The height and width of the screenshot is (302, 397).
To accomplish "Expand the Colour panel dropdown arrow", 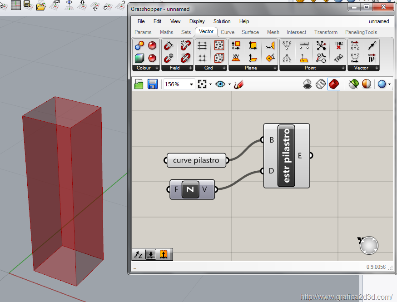I will pos(157,68).
